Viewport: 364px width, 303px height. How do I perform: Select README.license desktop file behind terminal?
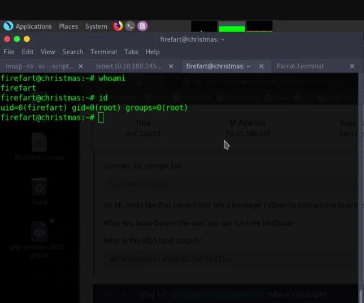[40, 147]
